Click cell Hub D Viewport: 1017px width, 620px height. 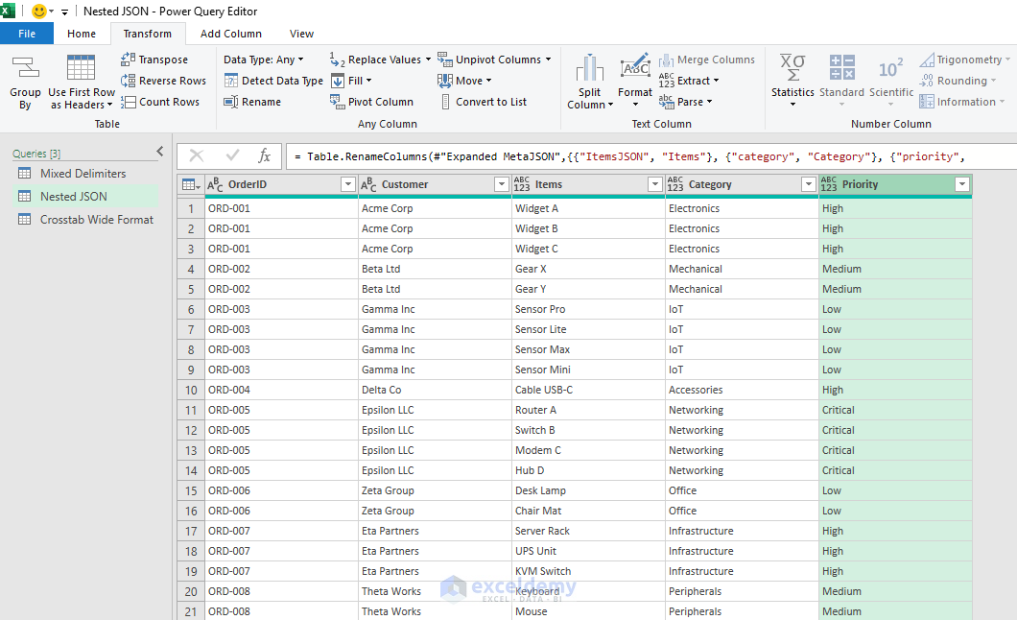588,470
